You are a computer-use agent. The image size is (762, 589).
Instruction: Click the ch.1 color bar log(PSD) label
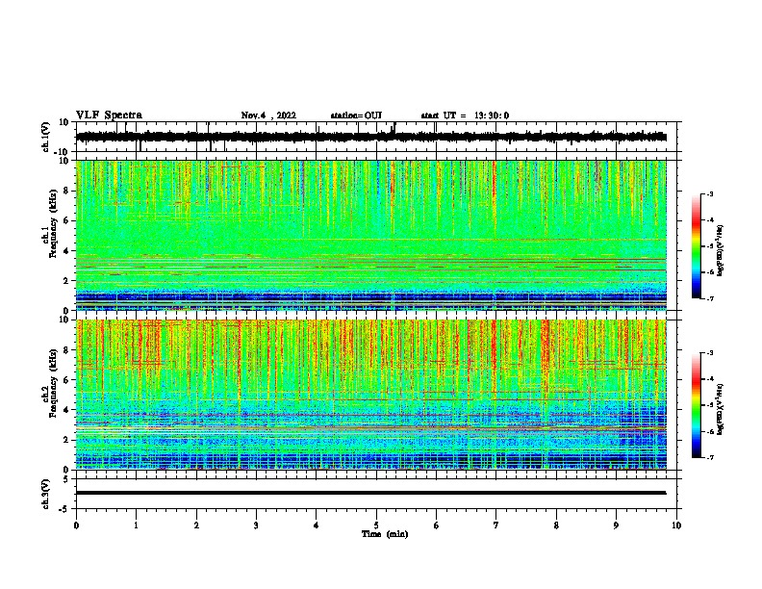pyautogui.click(x=721, y=250)
